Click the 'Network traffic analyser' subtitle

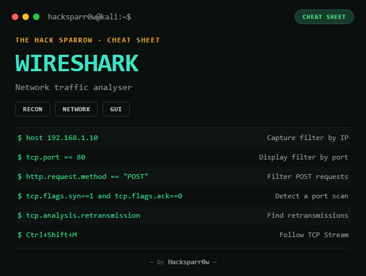(74, 88)
